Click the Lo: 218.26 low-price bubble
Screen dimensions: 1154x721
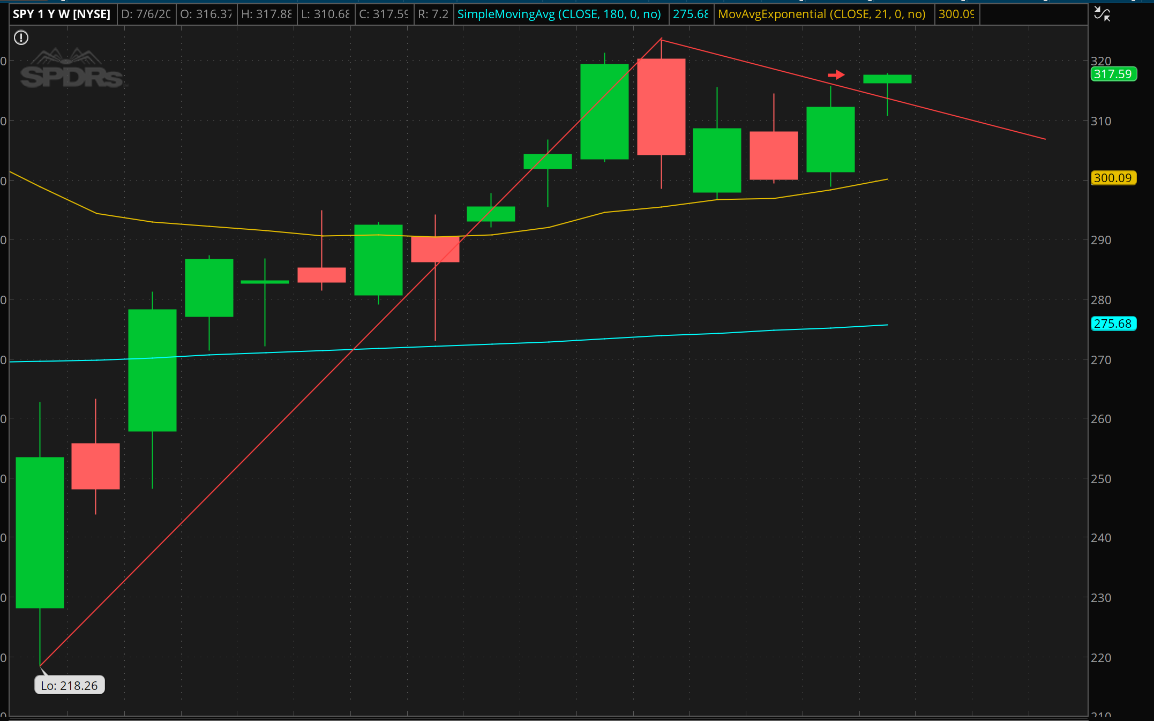[x=69, y=685]
